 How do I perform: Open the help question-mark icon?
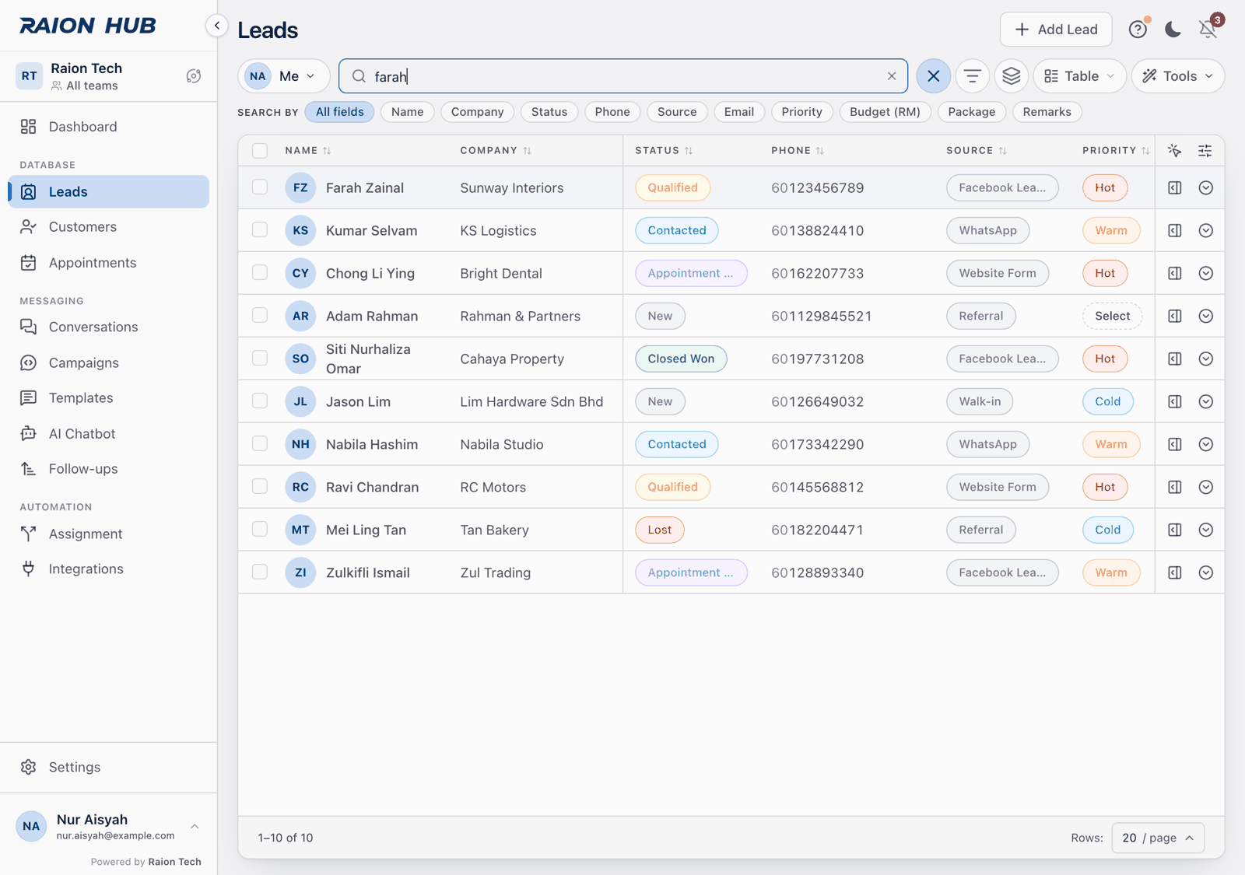pyautogui.click(x=1138, y=30)
